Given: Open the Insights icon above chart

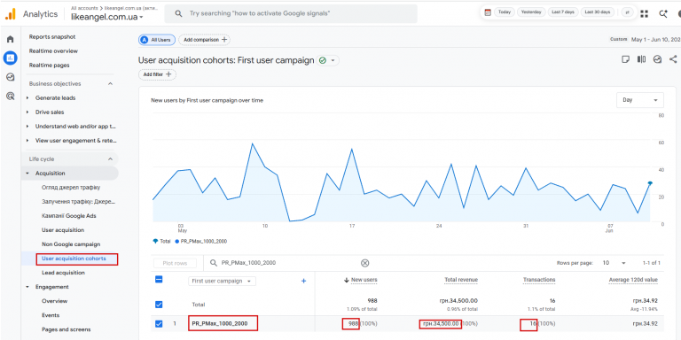Looking at the screenshot, I should point(658,59).
